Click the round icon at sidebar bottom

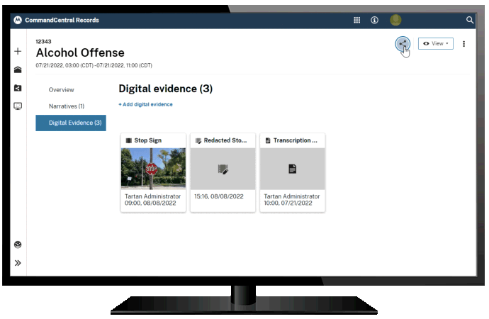point(18,245)
